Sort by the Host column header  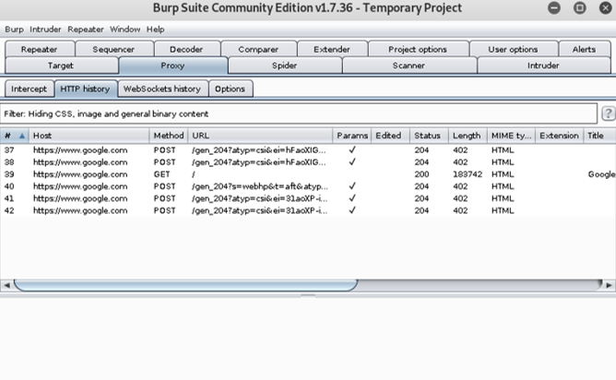coord(89,136)
